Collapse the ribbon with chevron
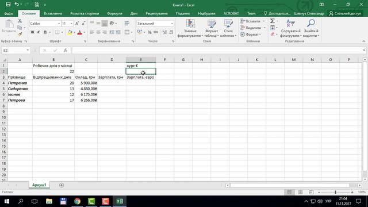 click(x=364, y=41)
